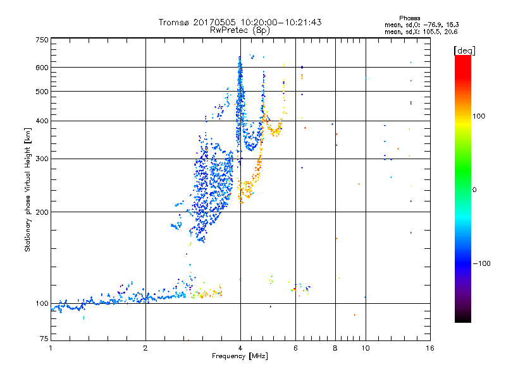The image size is (506, 379).
Task: Click the y-axis tick label '400'
Action: (42, 121)
